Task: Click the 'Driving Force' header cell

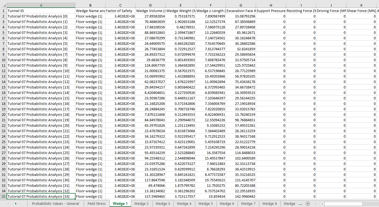Action: pyautogui.click(x=331, y=11)
